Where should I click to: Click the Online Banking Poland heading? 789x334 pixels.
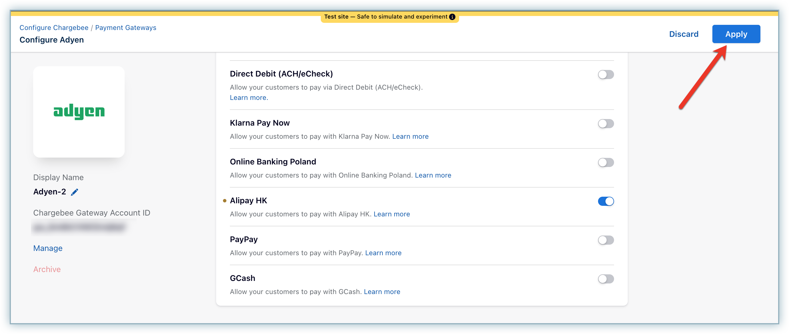click(273, 162)
